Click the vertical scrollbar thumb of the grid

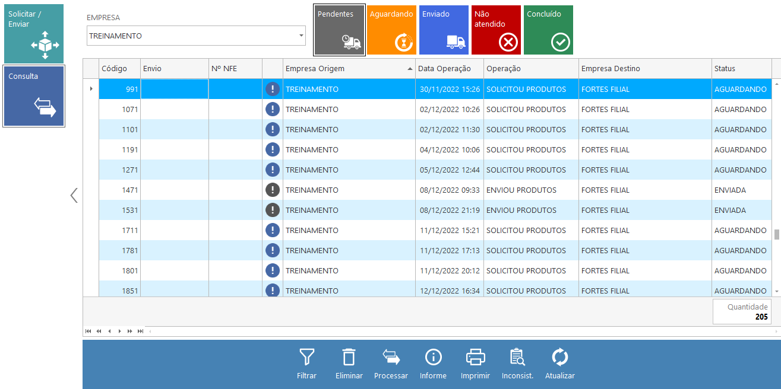coord(776,234)
